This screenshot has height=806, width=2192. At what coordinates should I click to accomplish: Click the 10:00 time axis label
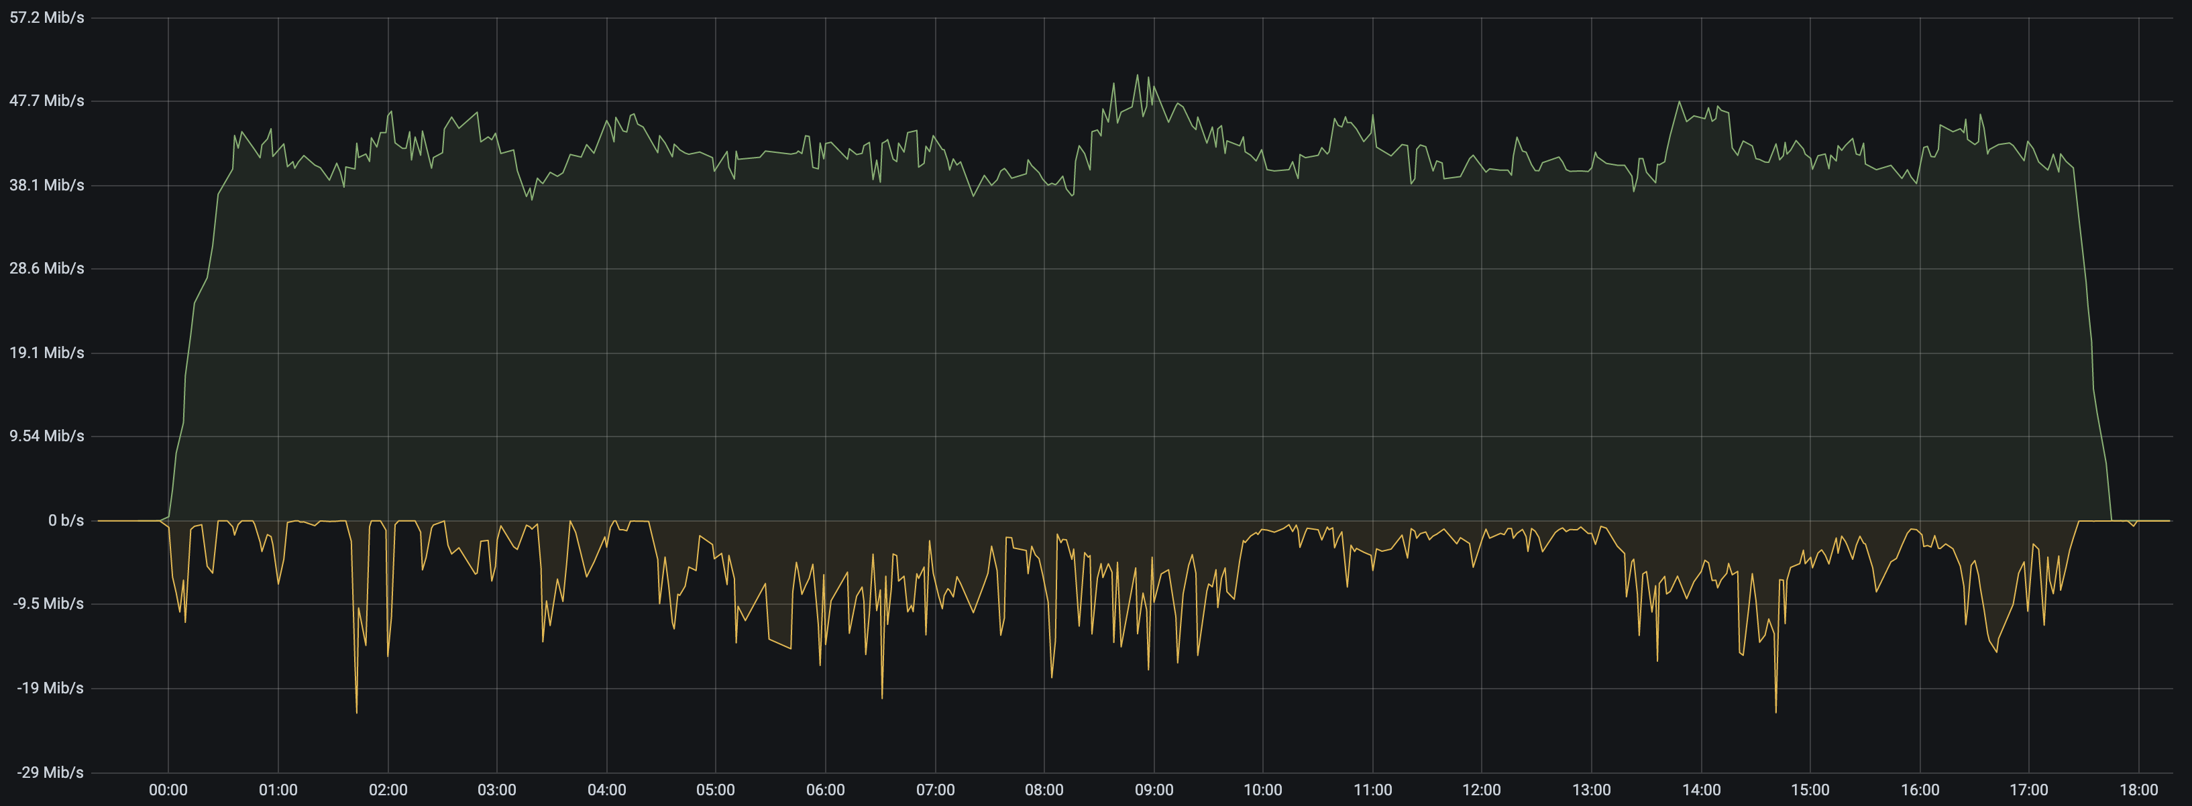coord(1263,790)
